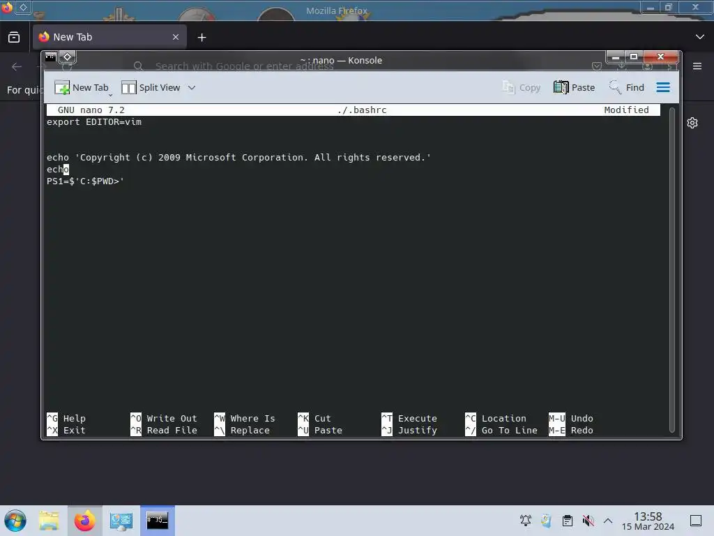
Task: Open a new Firefox tab with plus
Action: point(202,38)
